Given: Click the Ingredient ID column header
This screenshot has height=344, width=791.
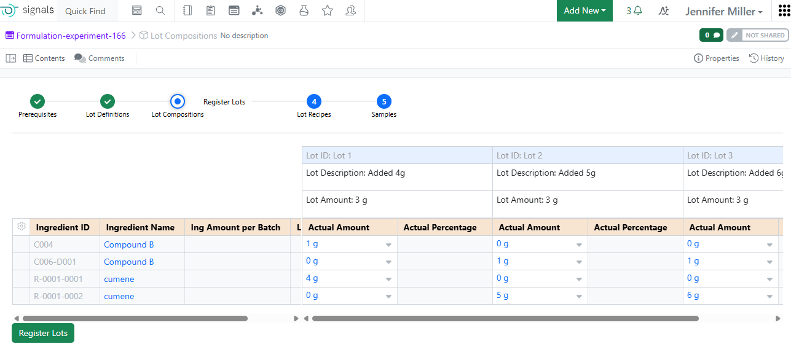Looking at the screenshot, I should [x=65, y=227].
